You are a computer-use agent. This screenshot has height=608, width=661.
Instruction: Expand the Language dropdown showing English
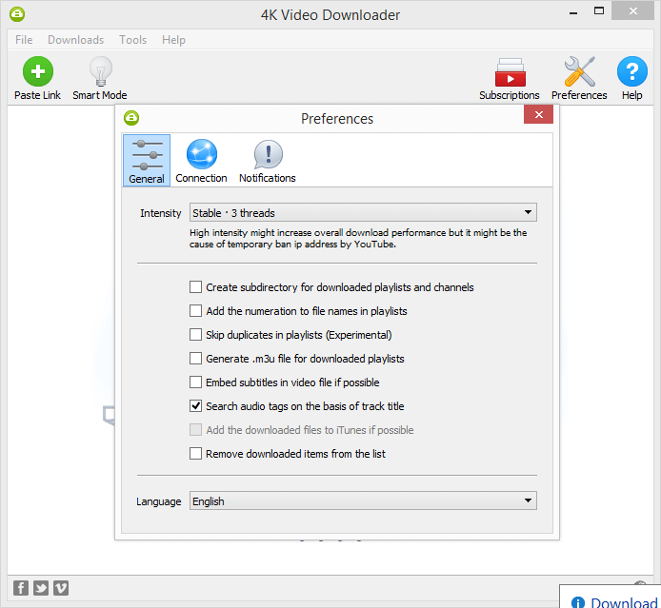[363, 501]
